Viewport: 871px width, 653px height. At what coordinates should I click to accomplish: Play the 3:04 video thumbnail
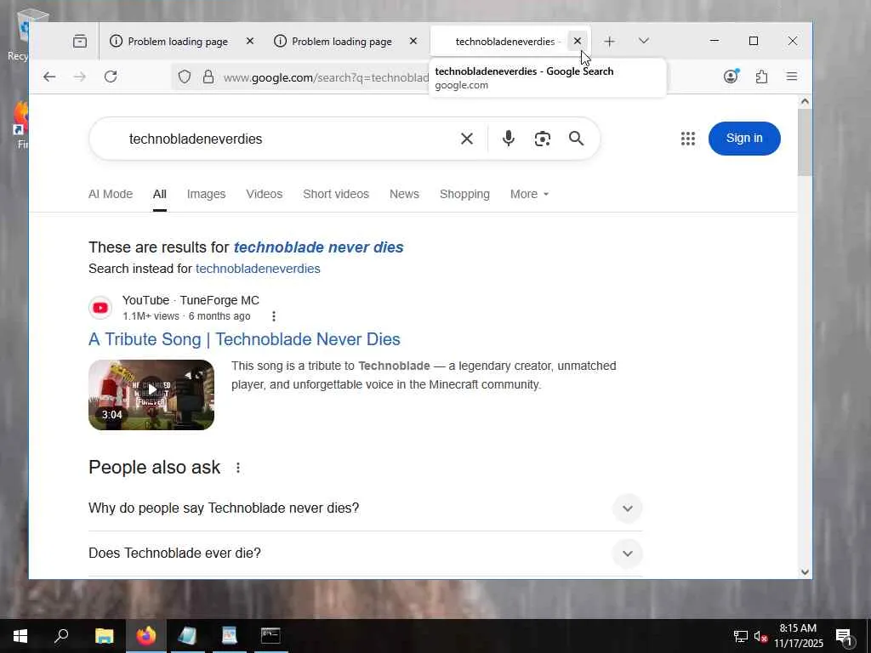pyautogui.click(x=151, y=395)
